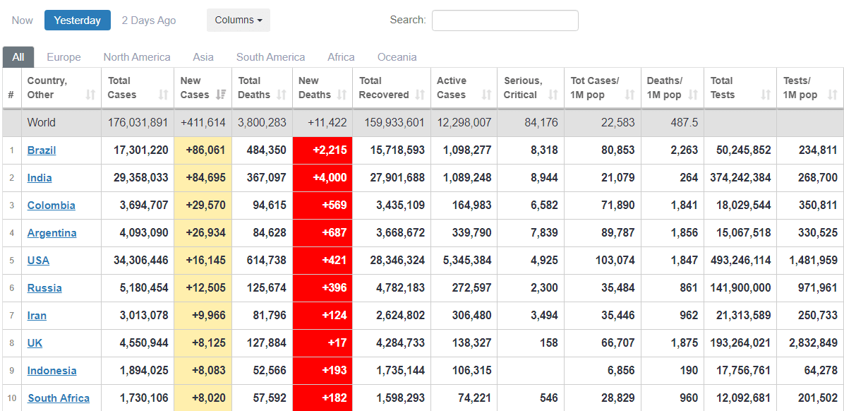The height and width of the screenshot is (411, 844).
Task: Show data from 2 Days Ago
Action: pos(149,20)
